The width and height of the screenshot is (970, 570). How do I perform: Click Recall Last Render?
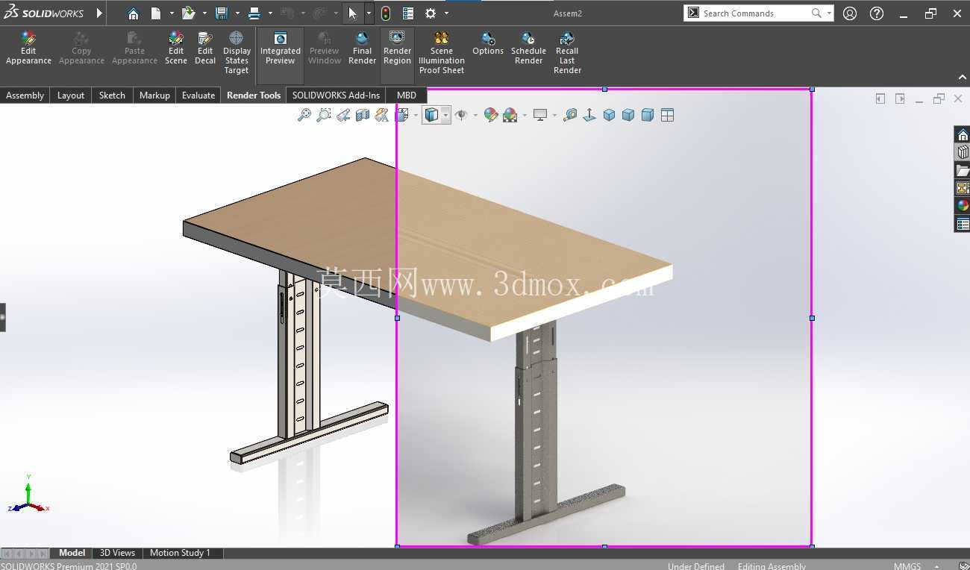pyautogui.click(x=567, y=53)
